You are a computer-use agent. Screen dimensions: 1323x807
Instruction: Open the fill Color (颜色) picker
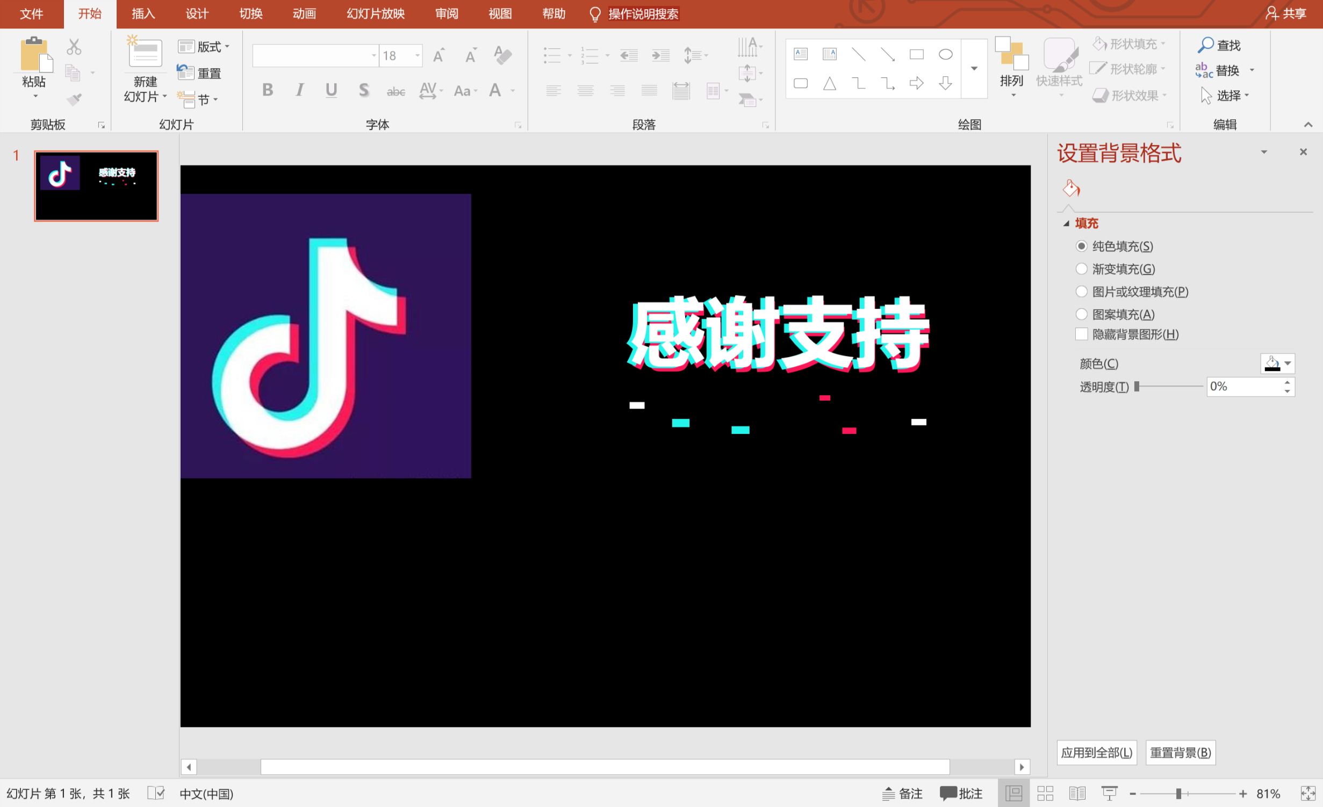coord(1277,363)
